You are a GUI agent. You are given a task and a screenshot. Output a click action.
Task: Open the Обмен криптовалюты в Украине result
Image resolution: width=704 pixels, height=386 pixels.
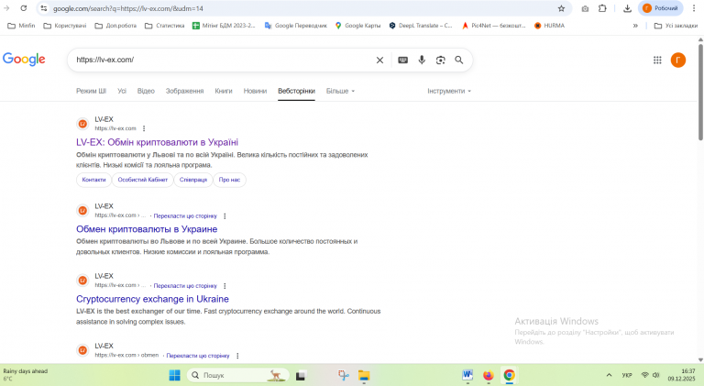147,229
